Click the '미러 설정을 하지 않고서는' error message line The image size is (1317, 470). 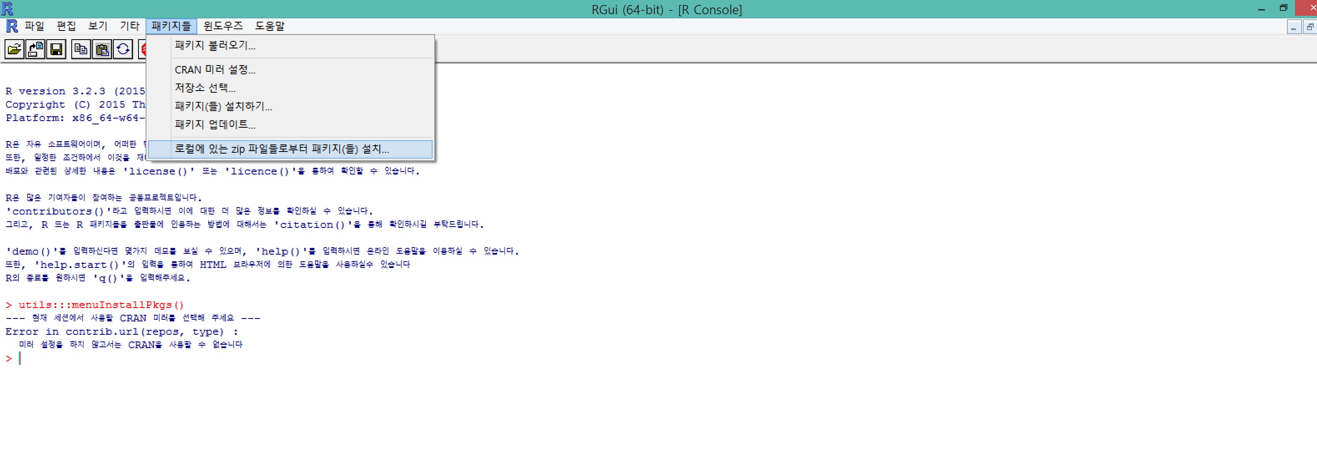click(x=131, y=345)
